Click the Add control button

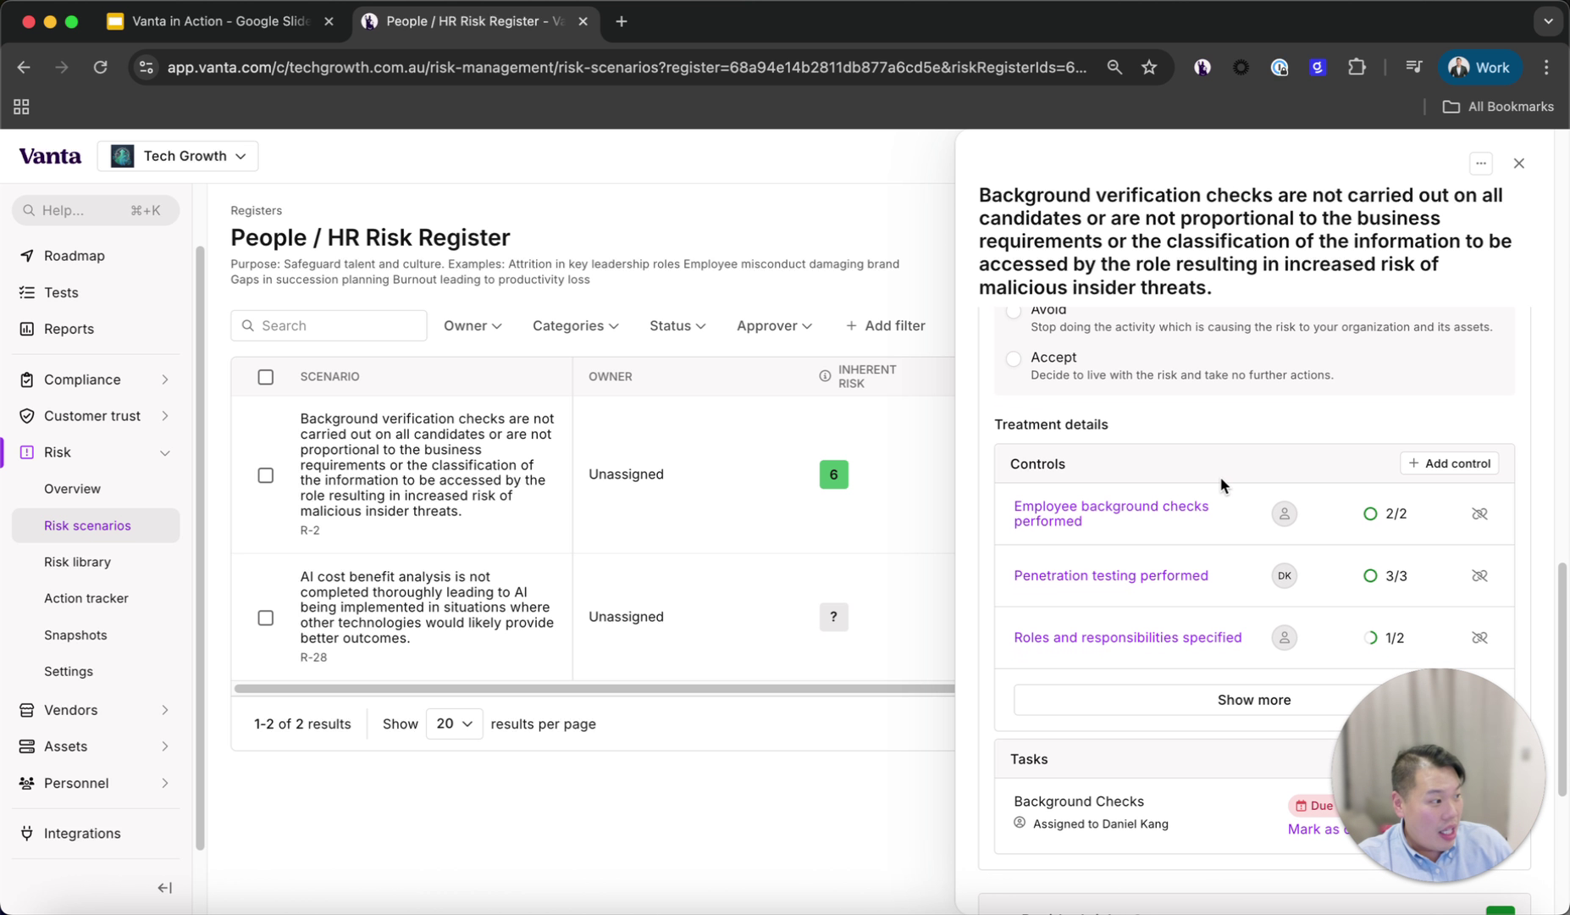(x=1449, y=463)
